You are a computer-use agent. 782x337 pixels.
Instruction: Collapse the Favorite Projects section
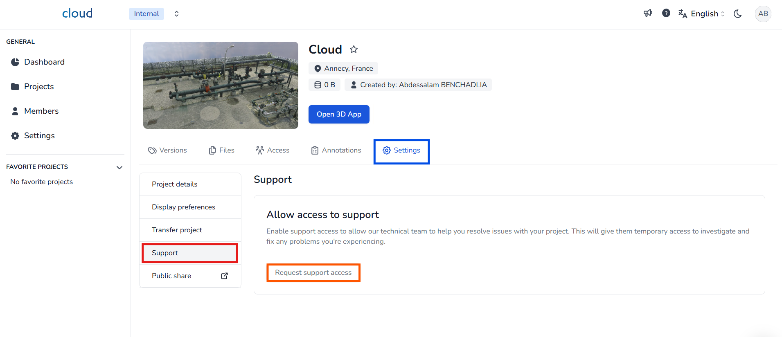pos(119,167)
